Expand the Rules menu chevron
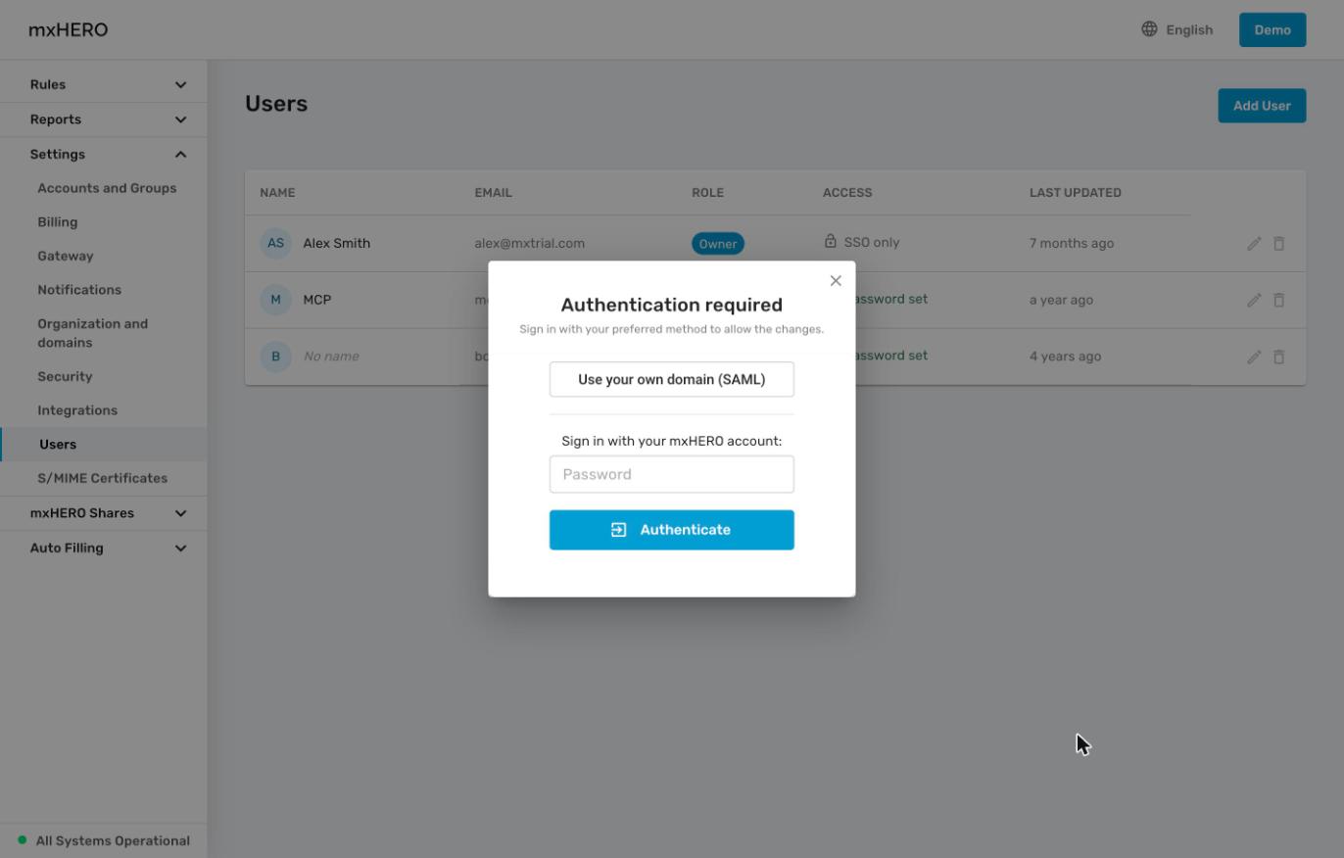The image size is (1344, 858). (180, 85)
